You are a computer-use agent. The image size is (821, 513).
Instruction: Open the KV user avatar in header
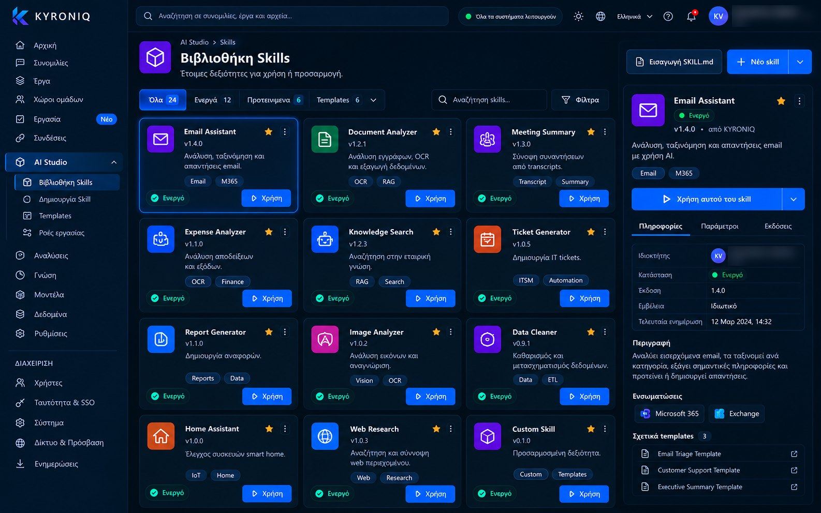(x=718, y=16)
